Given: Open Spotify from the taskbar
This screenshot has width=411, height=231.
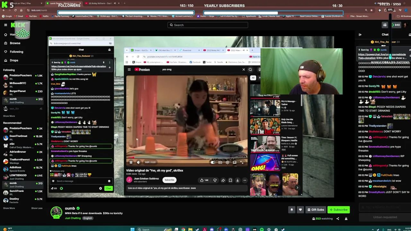Looking at the screenshot, I should [x=262, y=229].
